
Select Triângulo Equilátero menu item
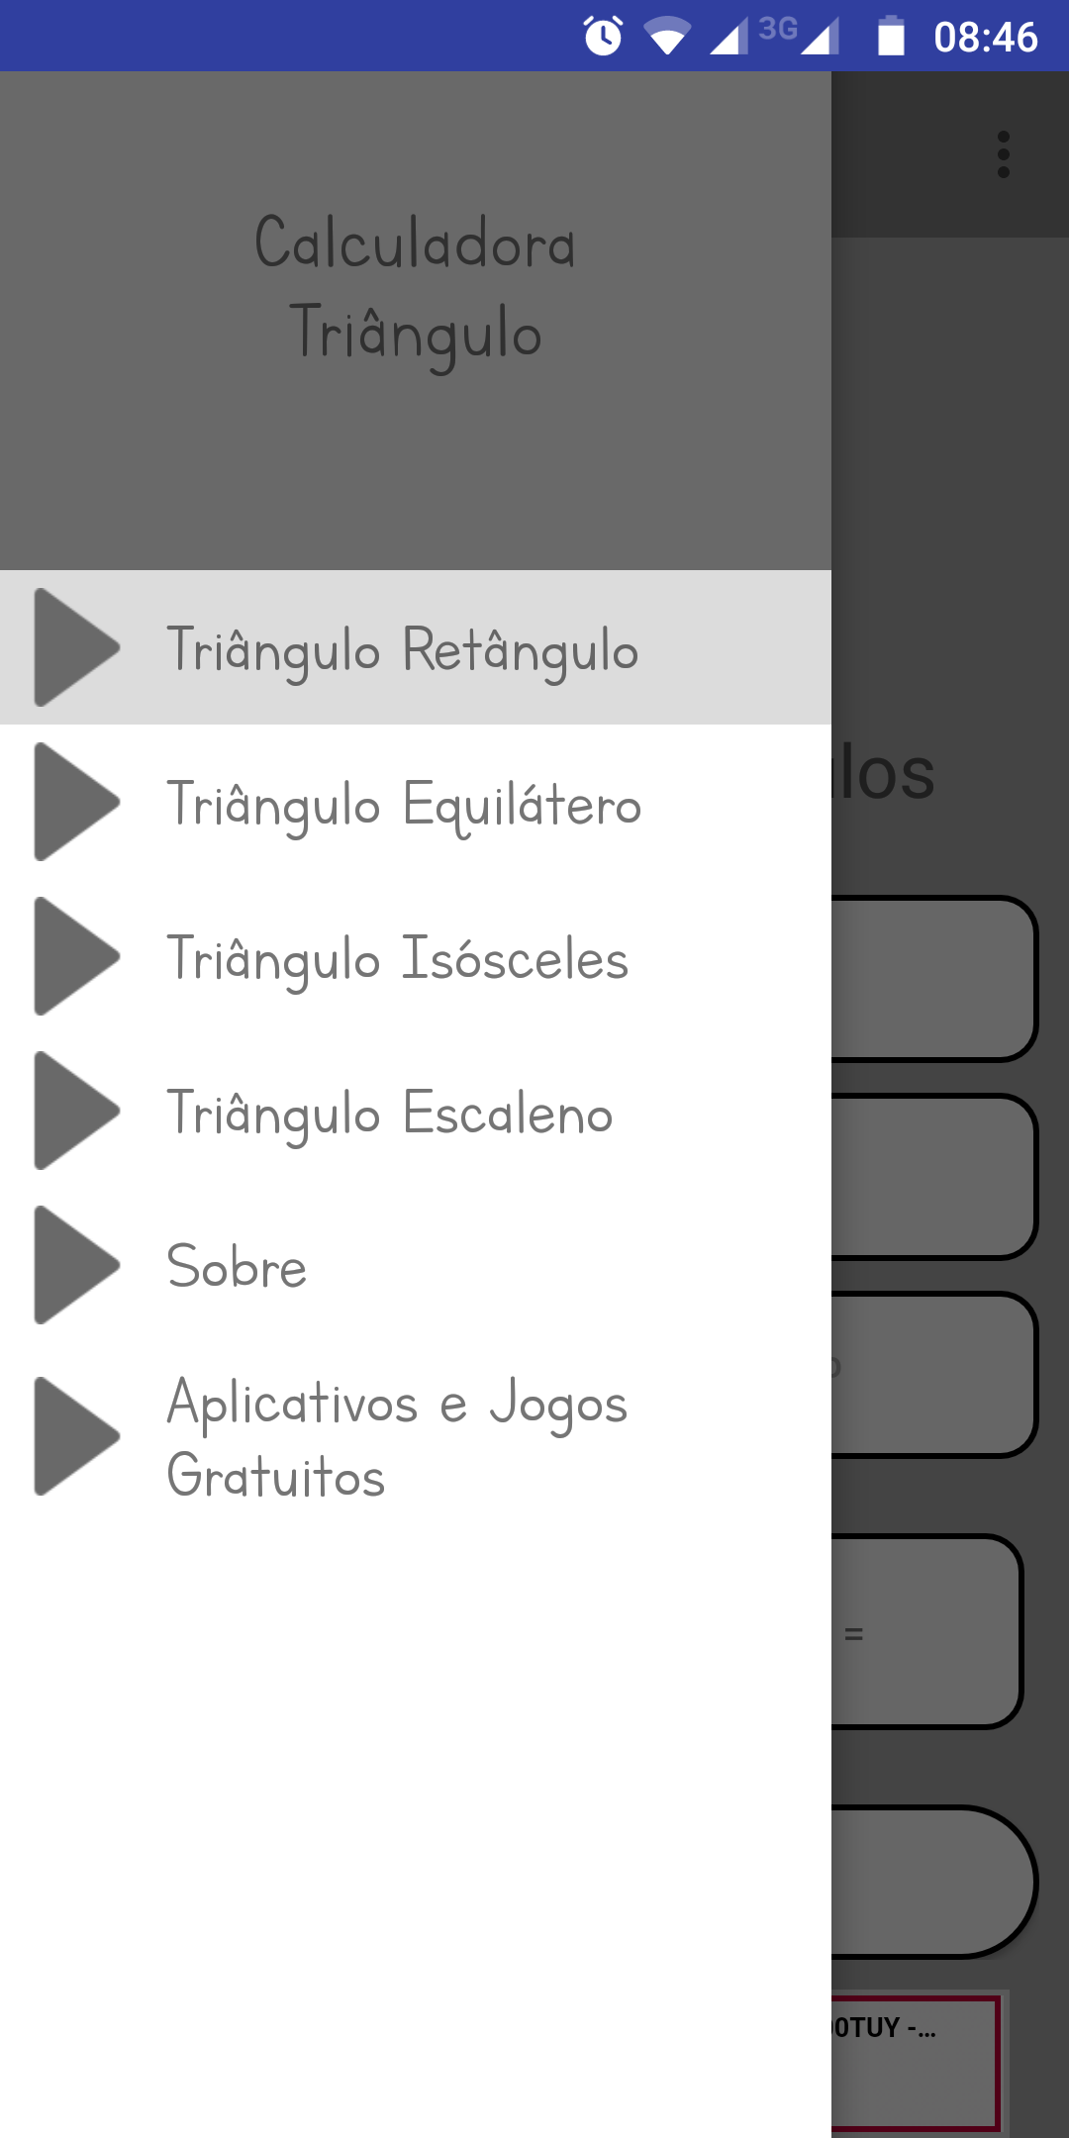point(404,804)
